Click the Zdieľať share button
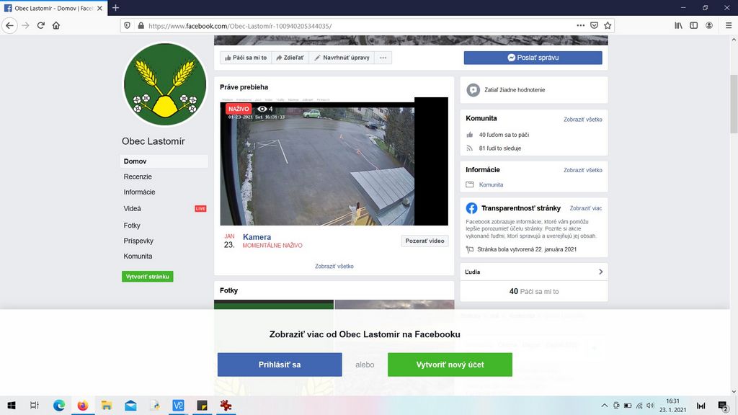This screenshot has width=738, height=415. [290, 58]
